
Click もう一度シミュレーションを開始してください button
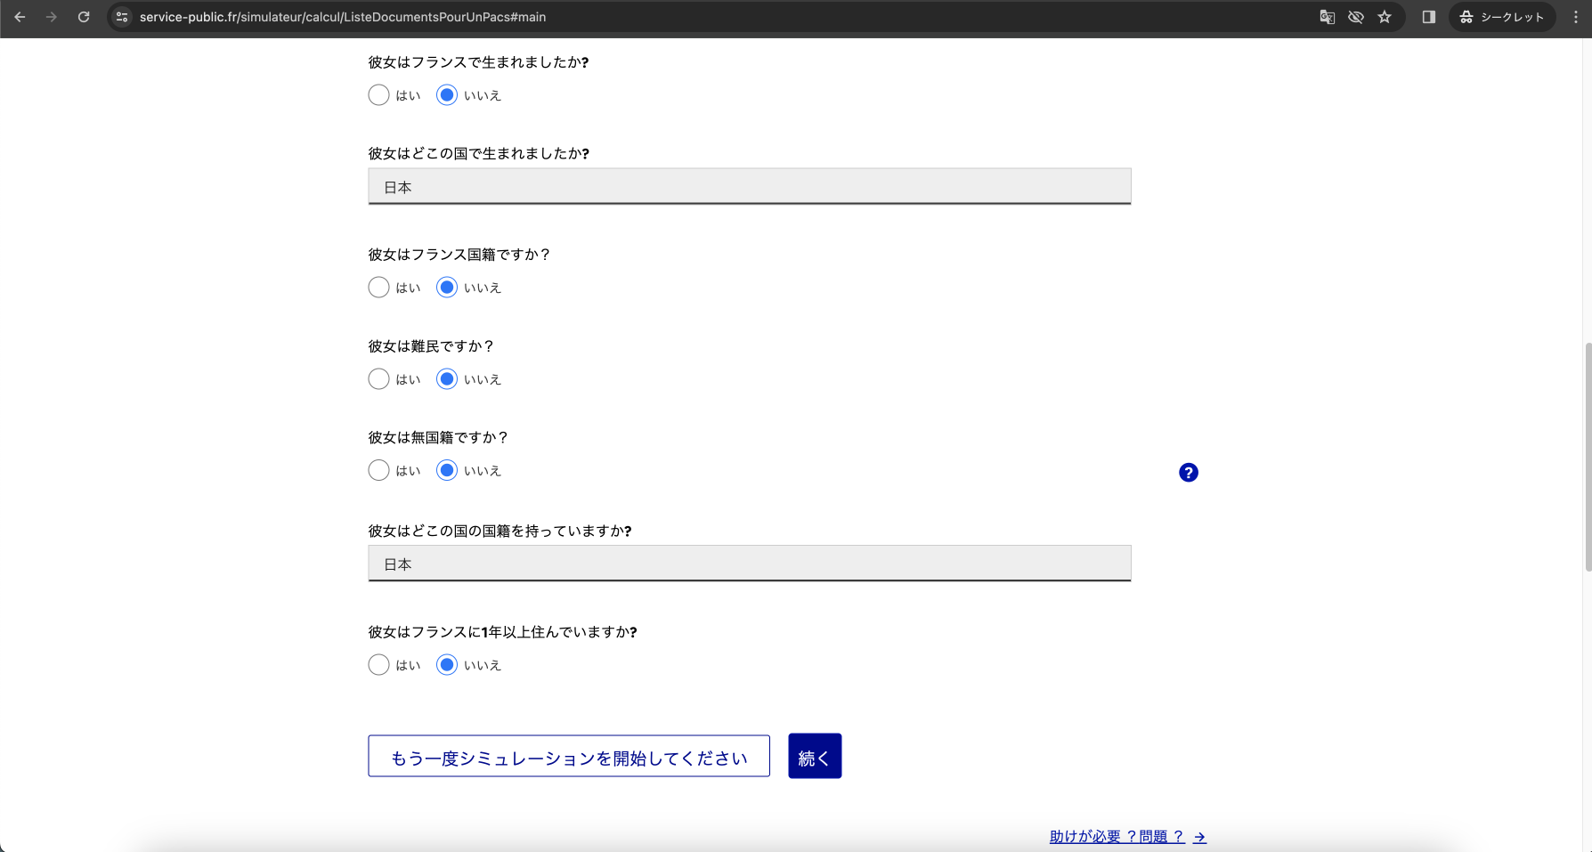point(569,756)
